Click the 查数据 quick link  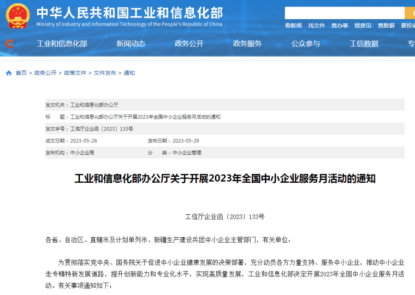click(386, 26)
